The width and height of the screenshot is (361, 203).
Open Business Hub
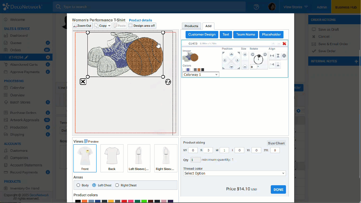click(346, 7)
